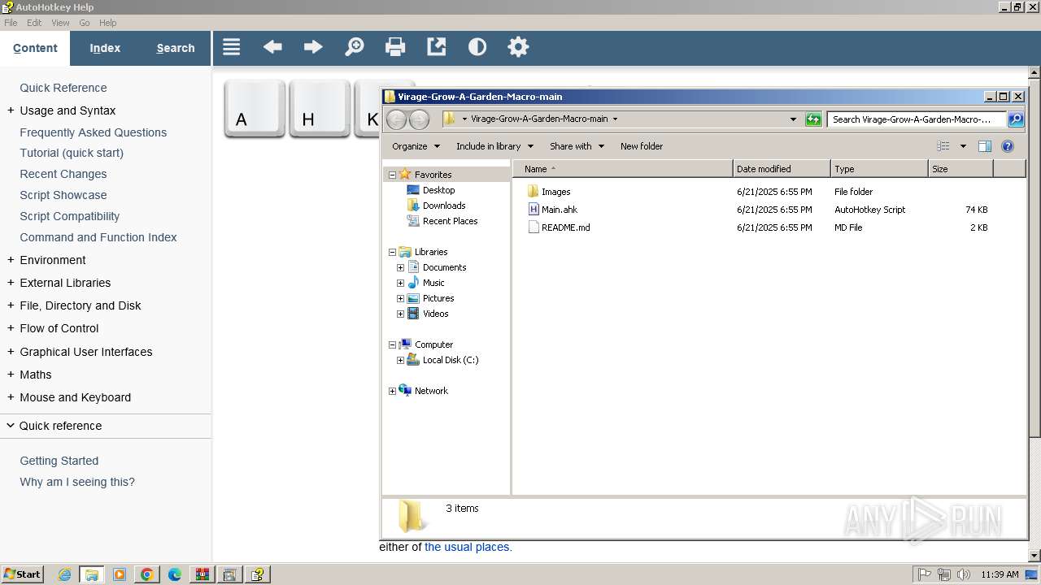1041x585 pixels.
Task: Open the File menu in AutoHotkey Help
Action: [11, 23]
